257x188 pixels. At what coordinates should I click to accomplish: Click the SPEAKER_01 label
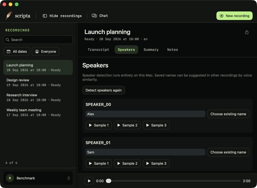pos(98,143)
